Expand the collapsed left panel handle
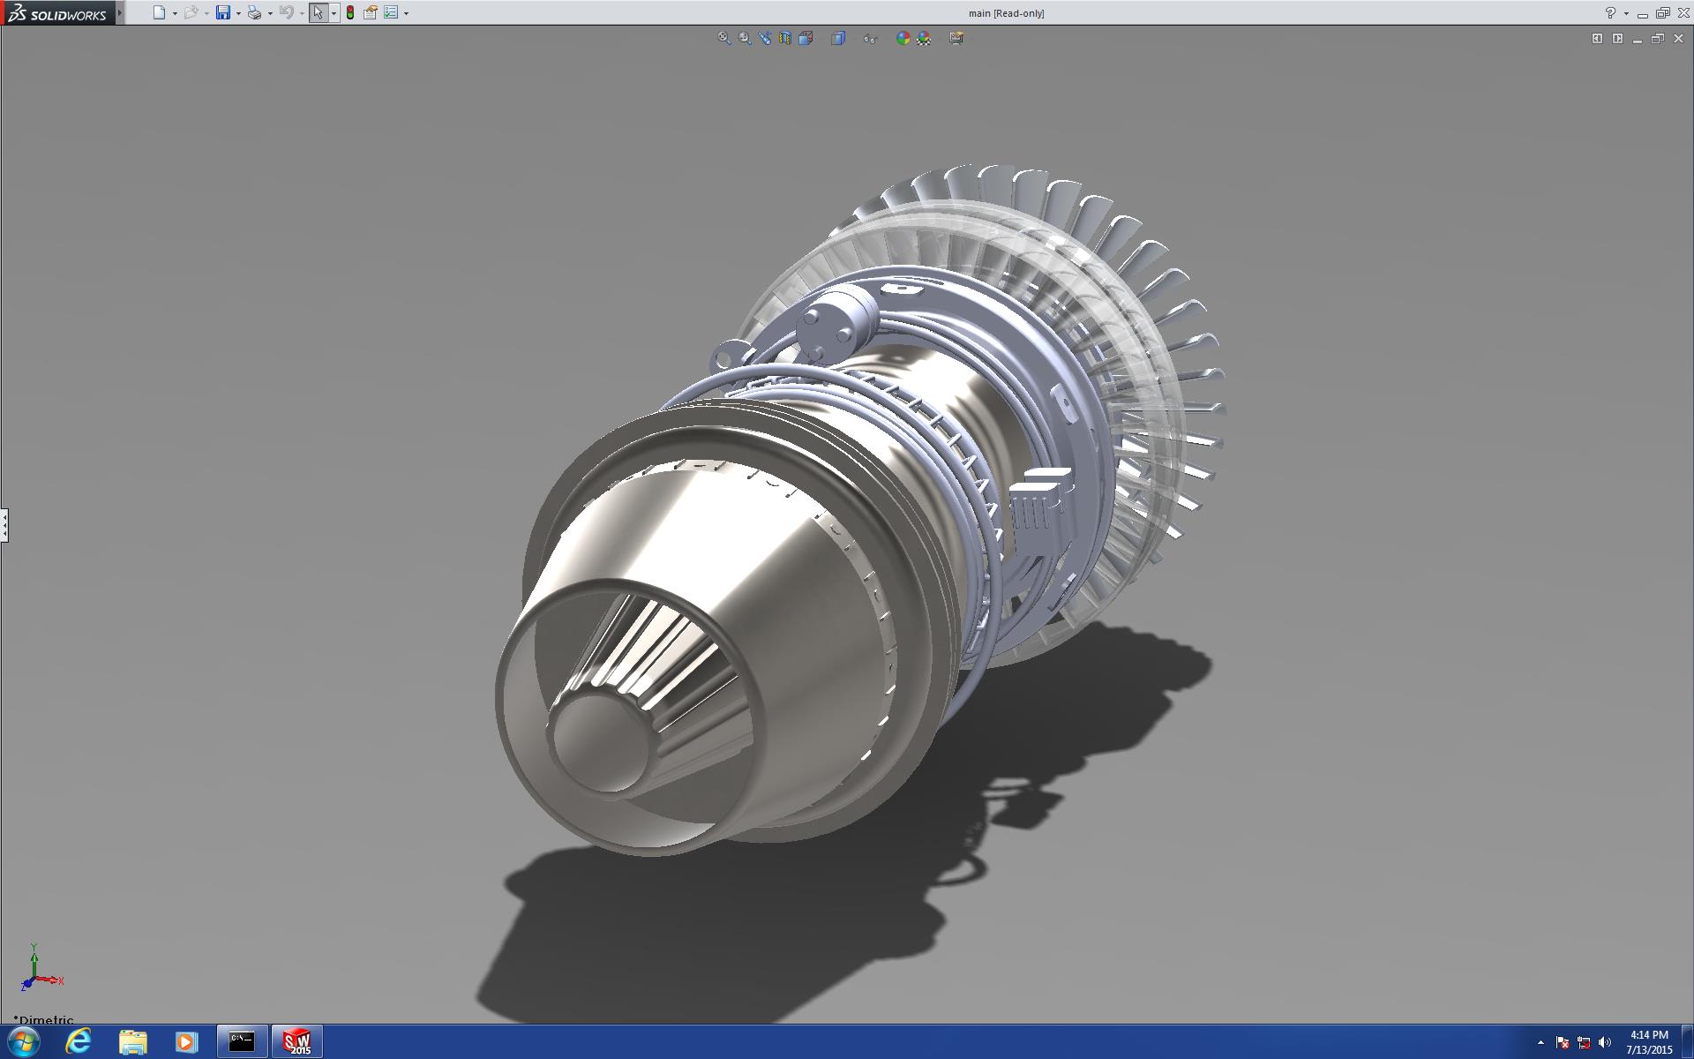Viewport: 1694px width, 1059px height. point(4,525)
